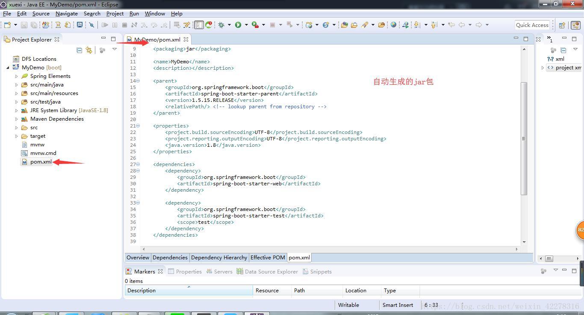Select pom.xml in Project Explorer
Viewport: 584px width, 315px height.
click(36, 162)
